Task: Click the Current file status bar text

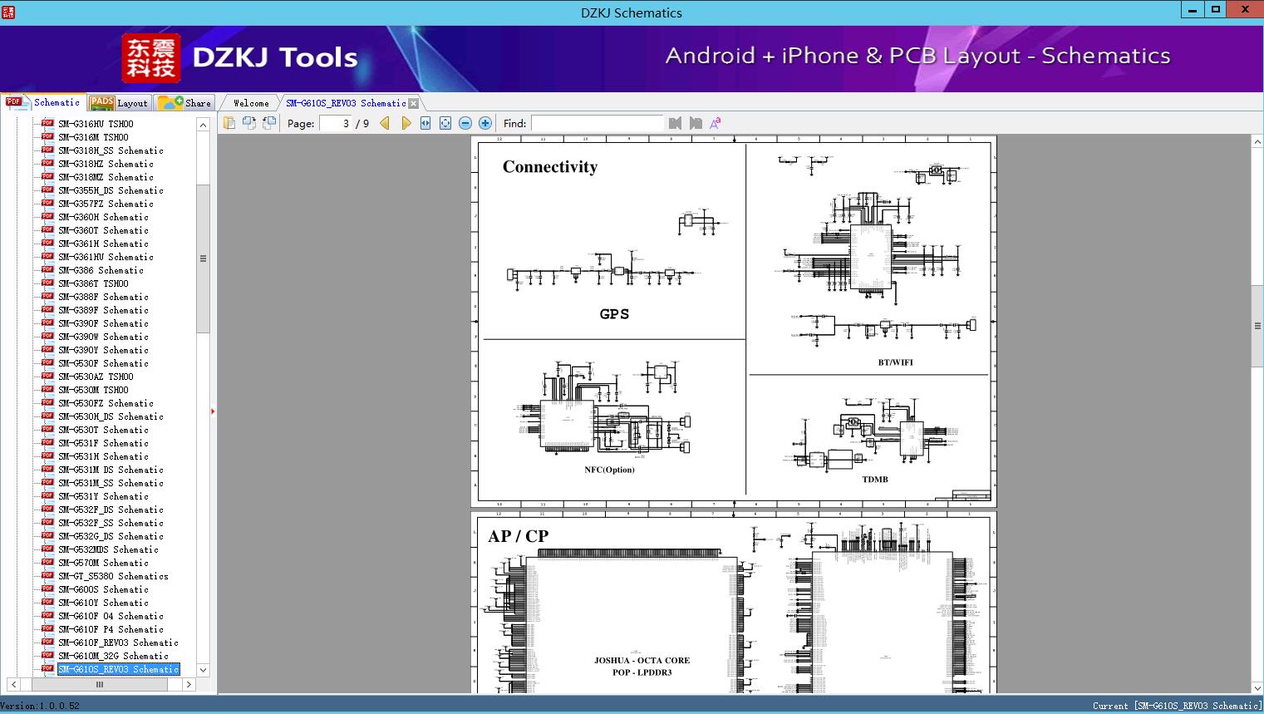Action: 1177,706
